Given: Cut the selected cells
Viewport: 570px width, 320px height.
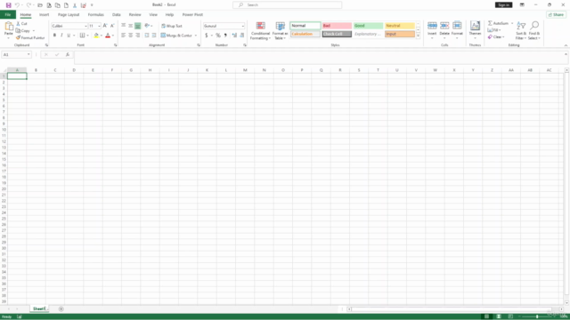Looking at the screenshot, I should 21,24.
